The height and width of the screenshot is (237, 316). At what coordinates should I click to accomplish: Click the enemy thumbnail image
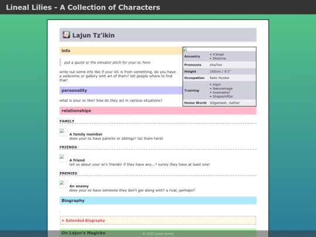click(x=63, y=184)
